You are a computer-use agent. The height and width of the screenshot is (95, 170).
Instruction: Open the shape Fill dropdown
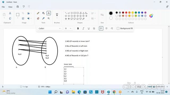(x=93, y=18)
